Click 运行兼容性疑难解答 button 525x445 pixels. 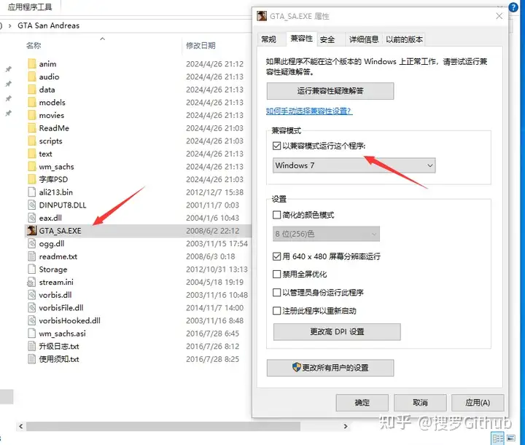pos(330,91)
